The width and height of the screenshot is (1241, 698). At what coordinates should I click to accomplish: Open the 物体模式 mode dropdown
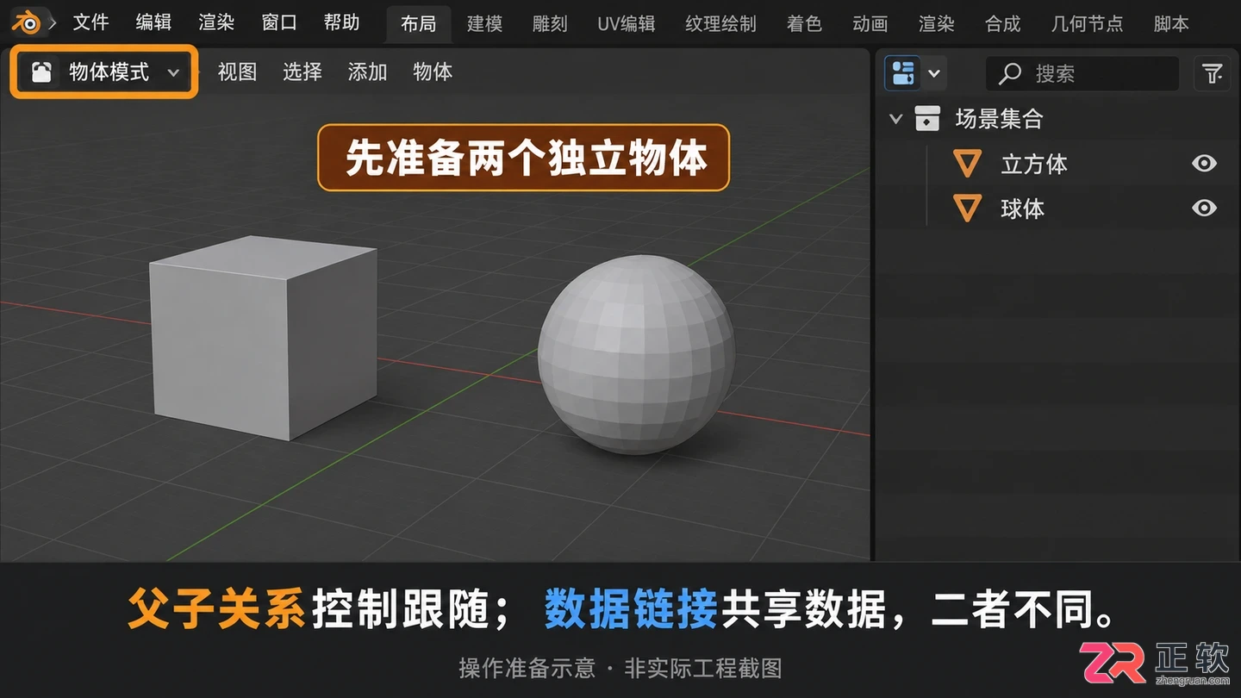point(104,72)
